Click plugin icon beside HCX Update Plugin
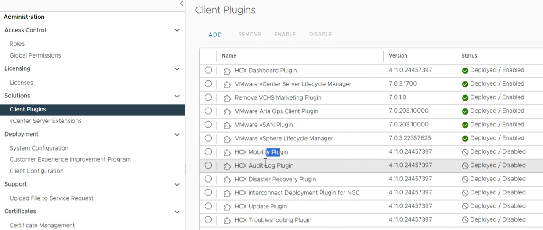Viewport: 543px width, 230px height. click(x=227, y=207)
